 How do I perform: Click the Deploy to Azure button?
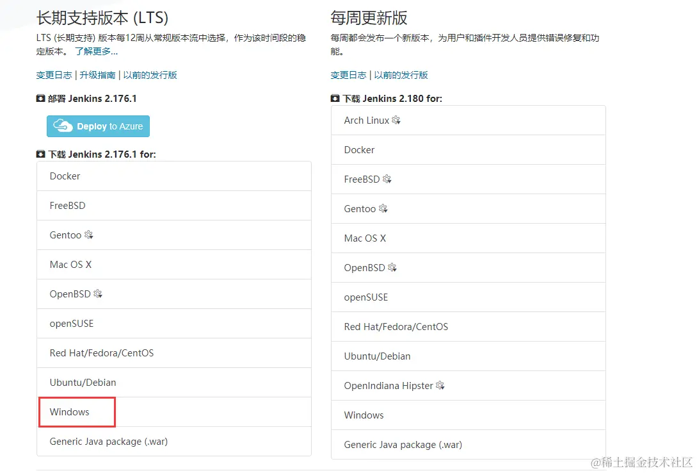coord(98,126)
